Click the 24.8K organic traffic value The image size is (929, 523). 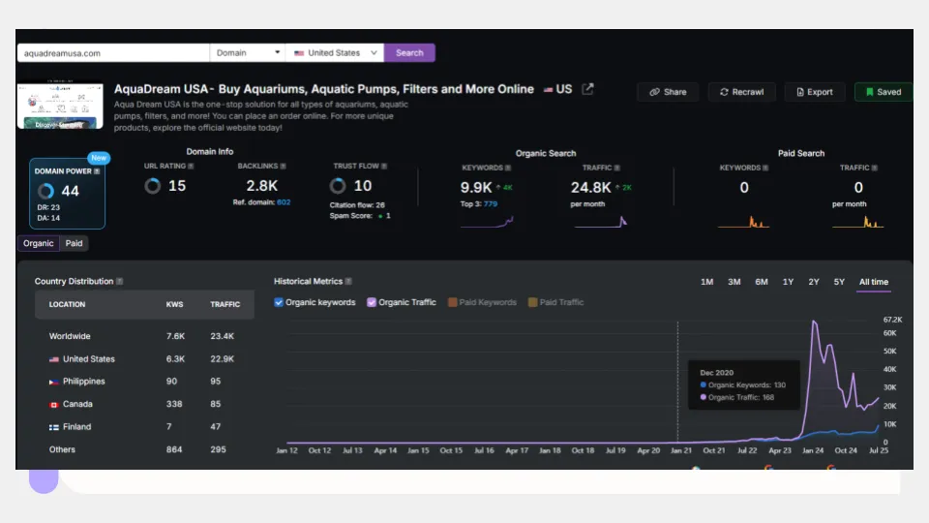pyautogui.click(x=590, y=187)
